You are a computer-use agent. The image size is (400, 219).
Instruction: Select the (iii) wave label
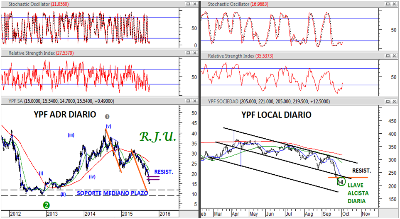71,135
